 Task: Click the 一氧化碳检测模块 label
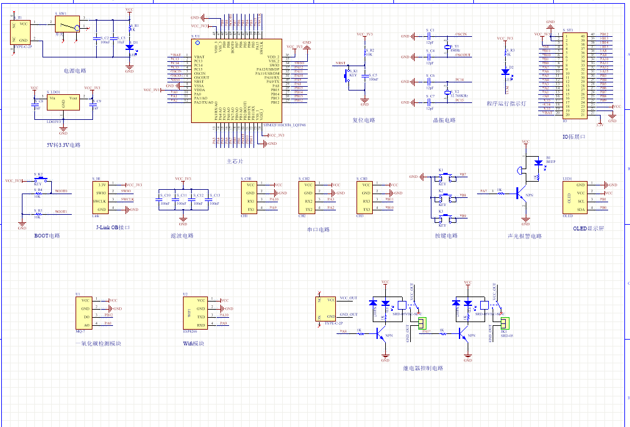point(99,343)
